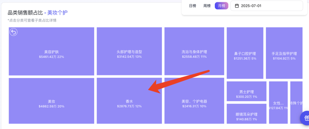Select the 眼镜耳朵护理 treemap block

click(x=247, y=114)
